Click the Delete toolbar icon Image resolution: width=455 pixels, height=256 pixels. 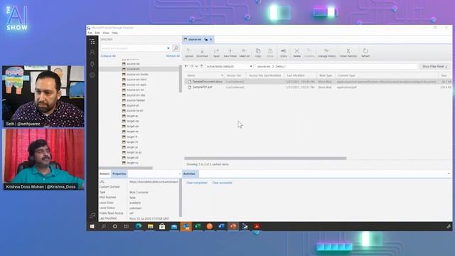tap(296, 53)
